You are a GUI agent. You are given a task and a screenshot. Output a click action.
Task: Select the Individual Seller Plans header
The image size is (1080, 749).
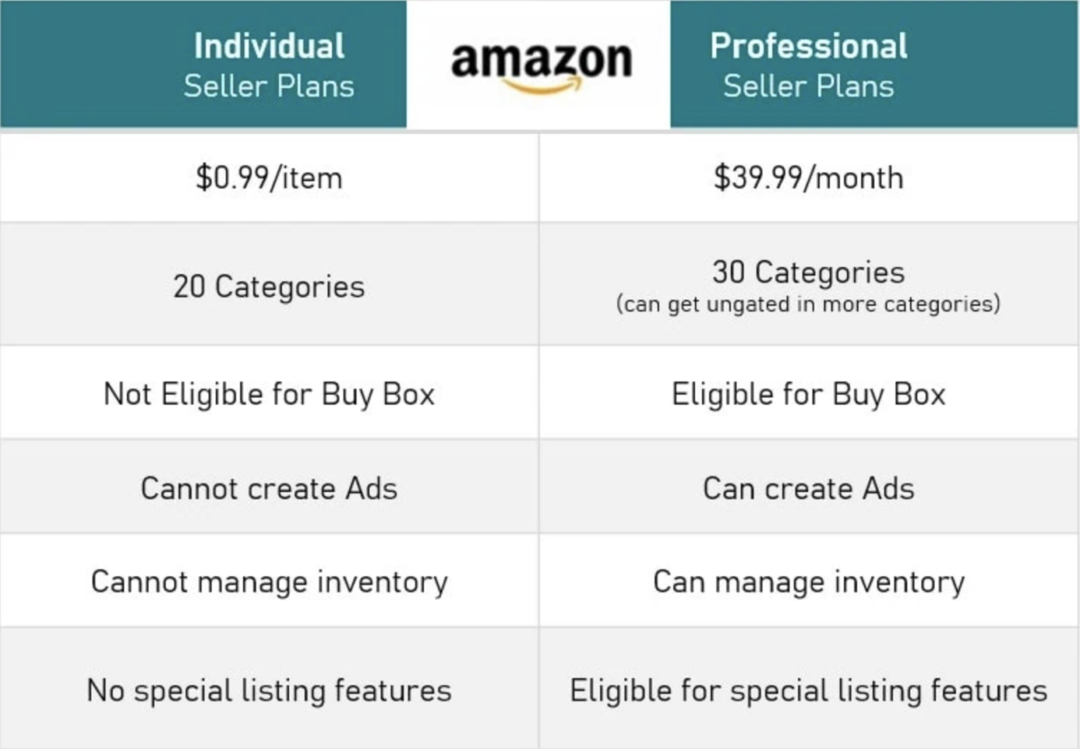coord(269,66)
